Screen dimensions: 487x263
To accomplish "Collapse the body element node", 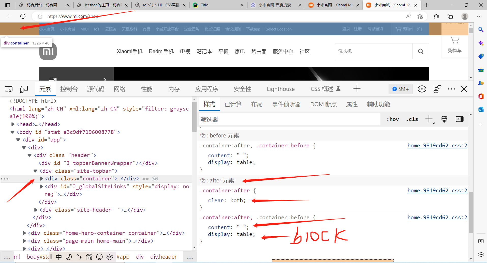I will 12,132.
